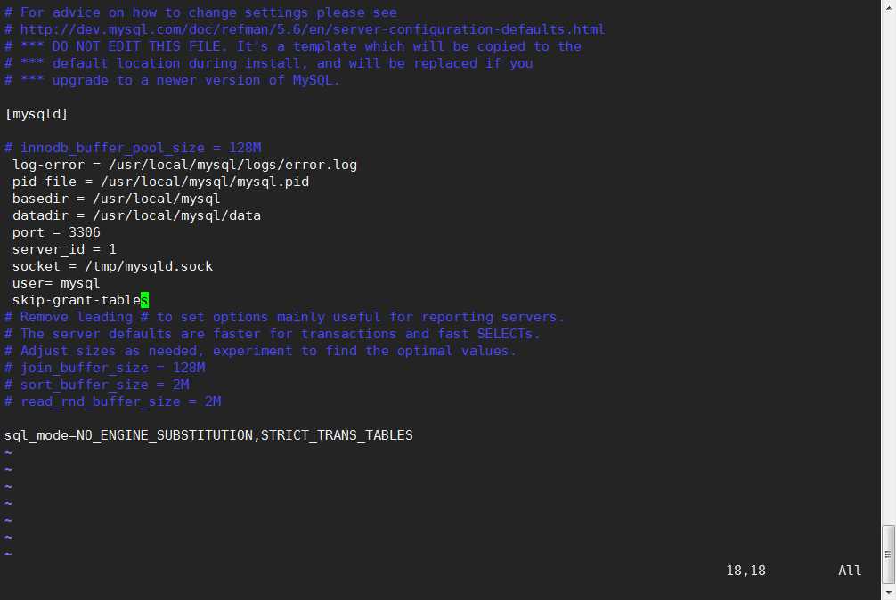896x600 pixels.
Task: Click the sql_mode=NO_ENGINE_SUBSTITUTION line
Action: click(x=208, y=435)
